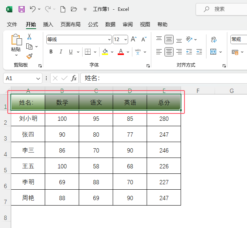
Task: Open the 剪贴板 dialog launcher
Action: [x=40, y=66]
